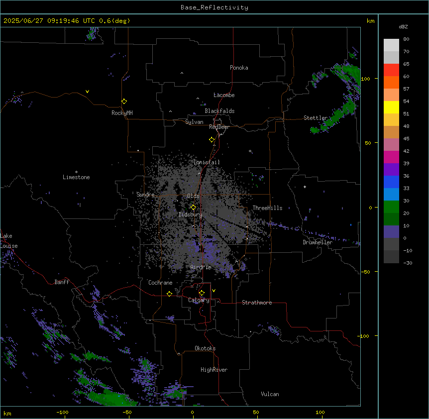The width and height of the screenshot is (429, 419).
Task: Click the RockyMH label
Action: (122, 113)
